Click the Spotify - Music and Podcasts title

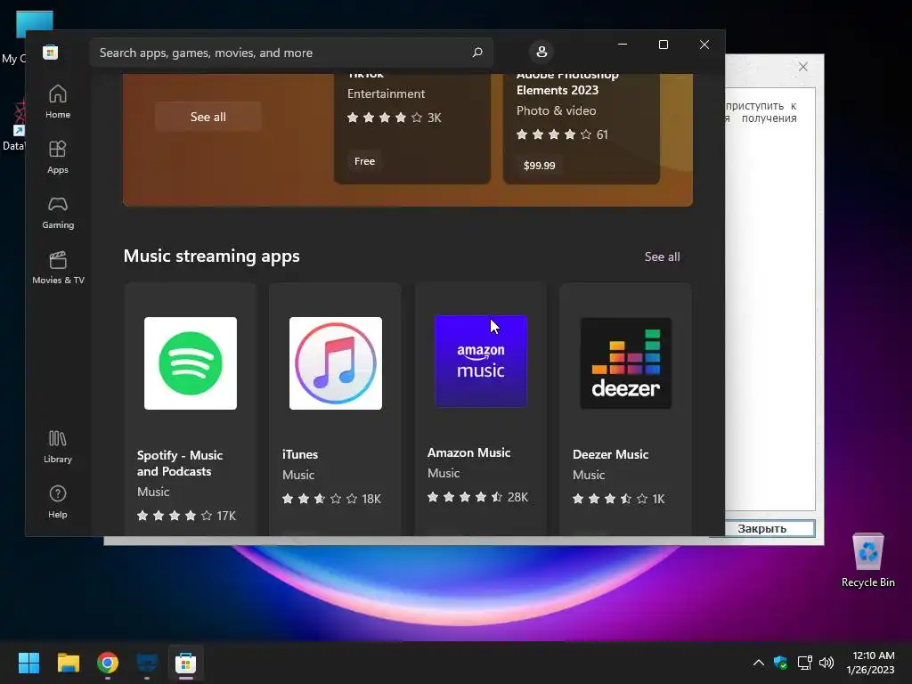pyautogui.click(x=180, y=463)
